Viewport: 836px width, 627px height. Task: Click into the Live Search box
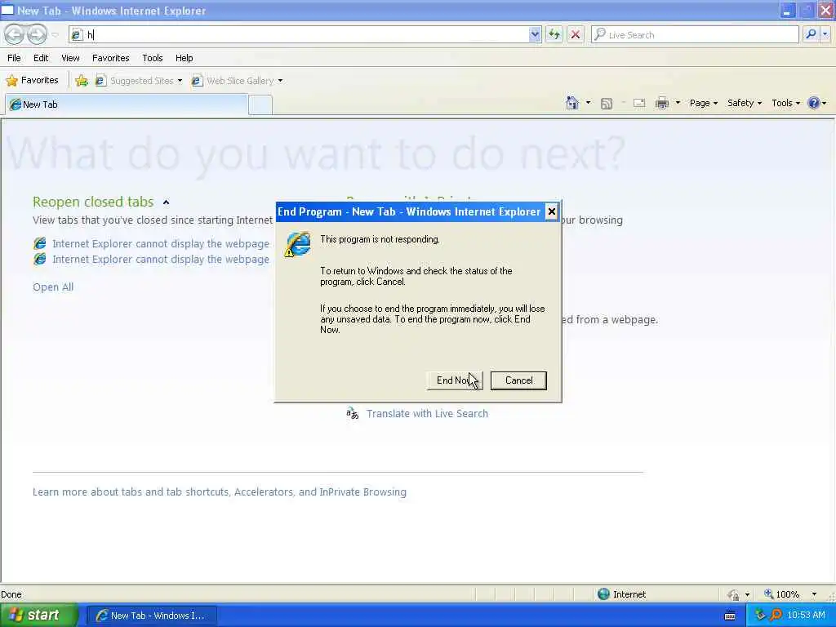tap(696, 34)
